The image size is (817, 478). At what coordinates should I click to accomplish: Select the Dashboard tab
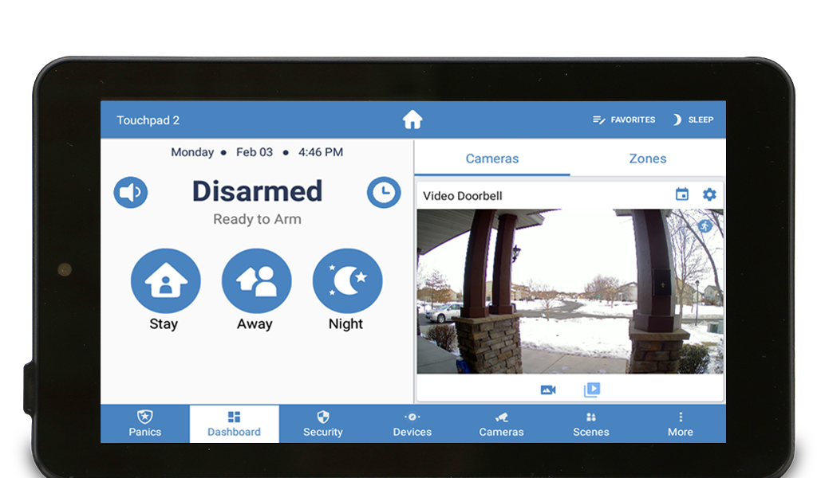pos(234,424)
